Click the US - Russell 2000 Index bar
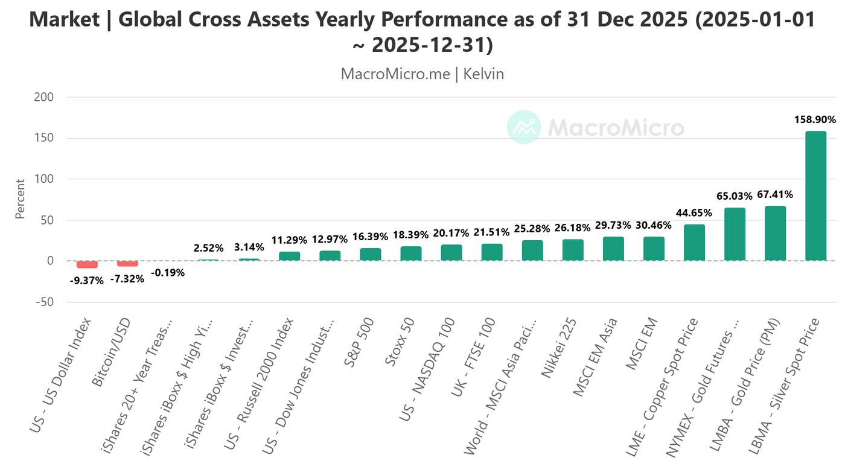The image size is (845, 475). point(289,257)
